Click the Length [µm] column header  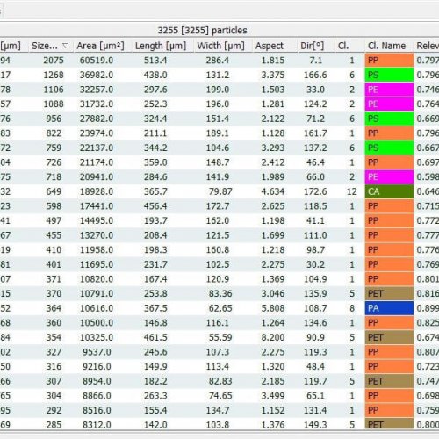point(161,46)
